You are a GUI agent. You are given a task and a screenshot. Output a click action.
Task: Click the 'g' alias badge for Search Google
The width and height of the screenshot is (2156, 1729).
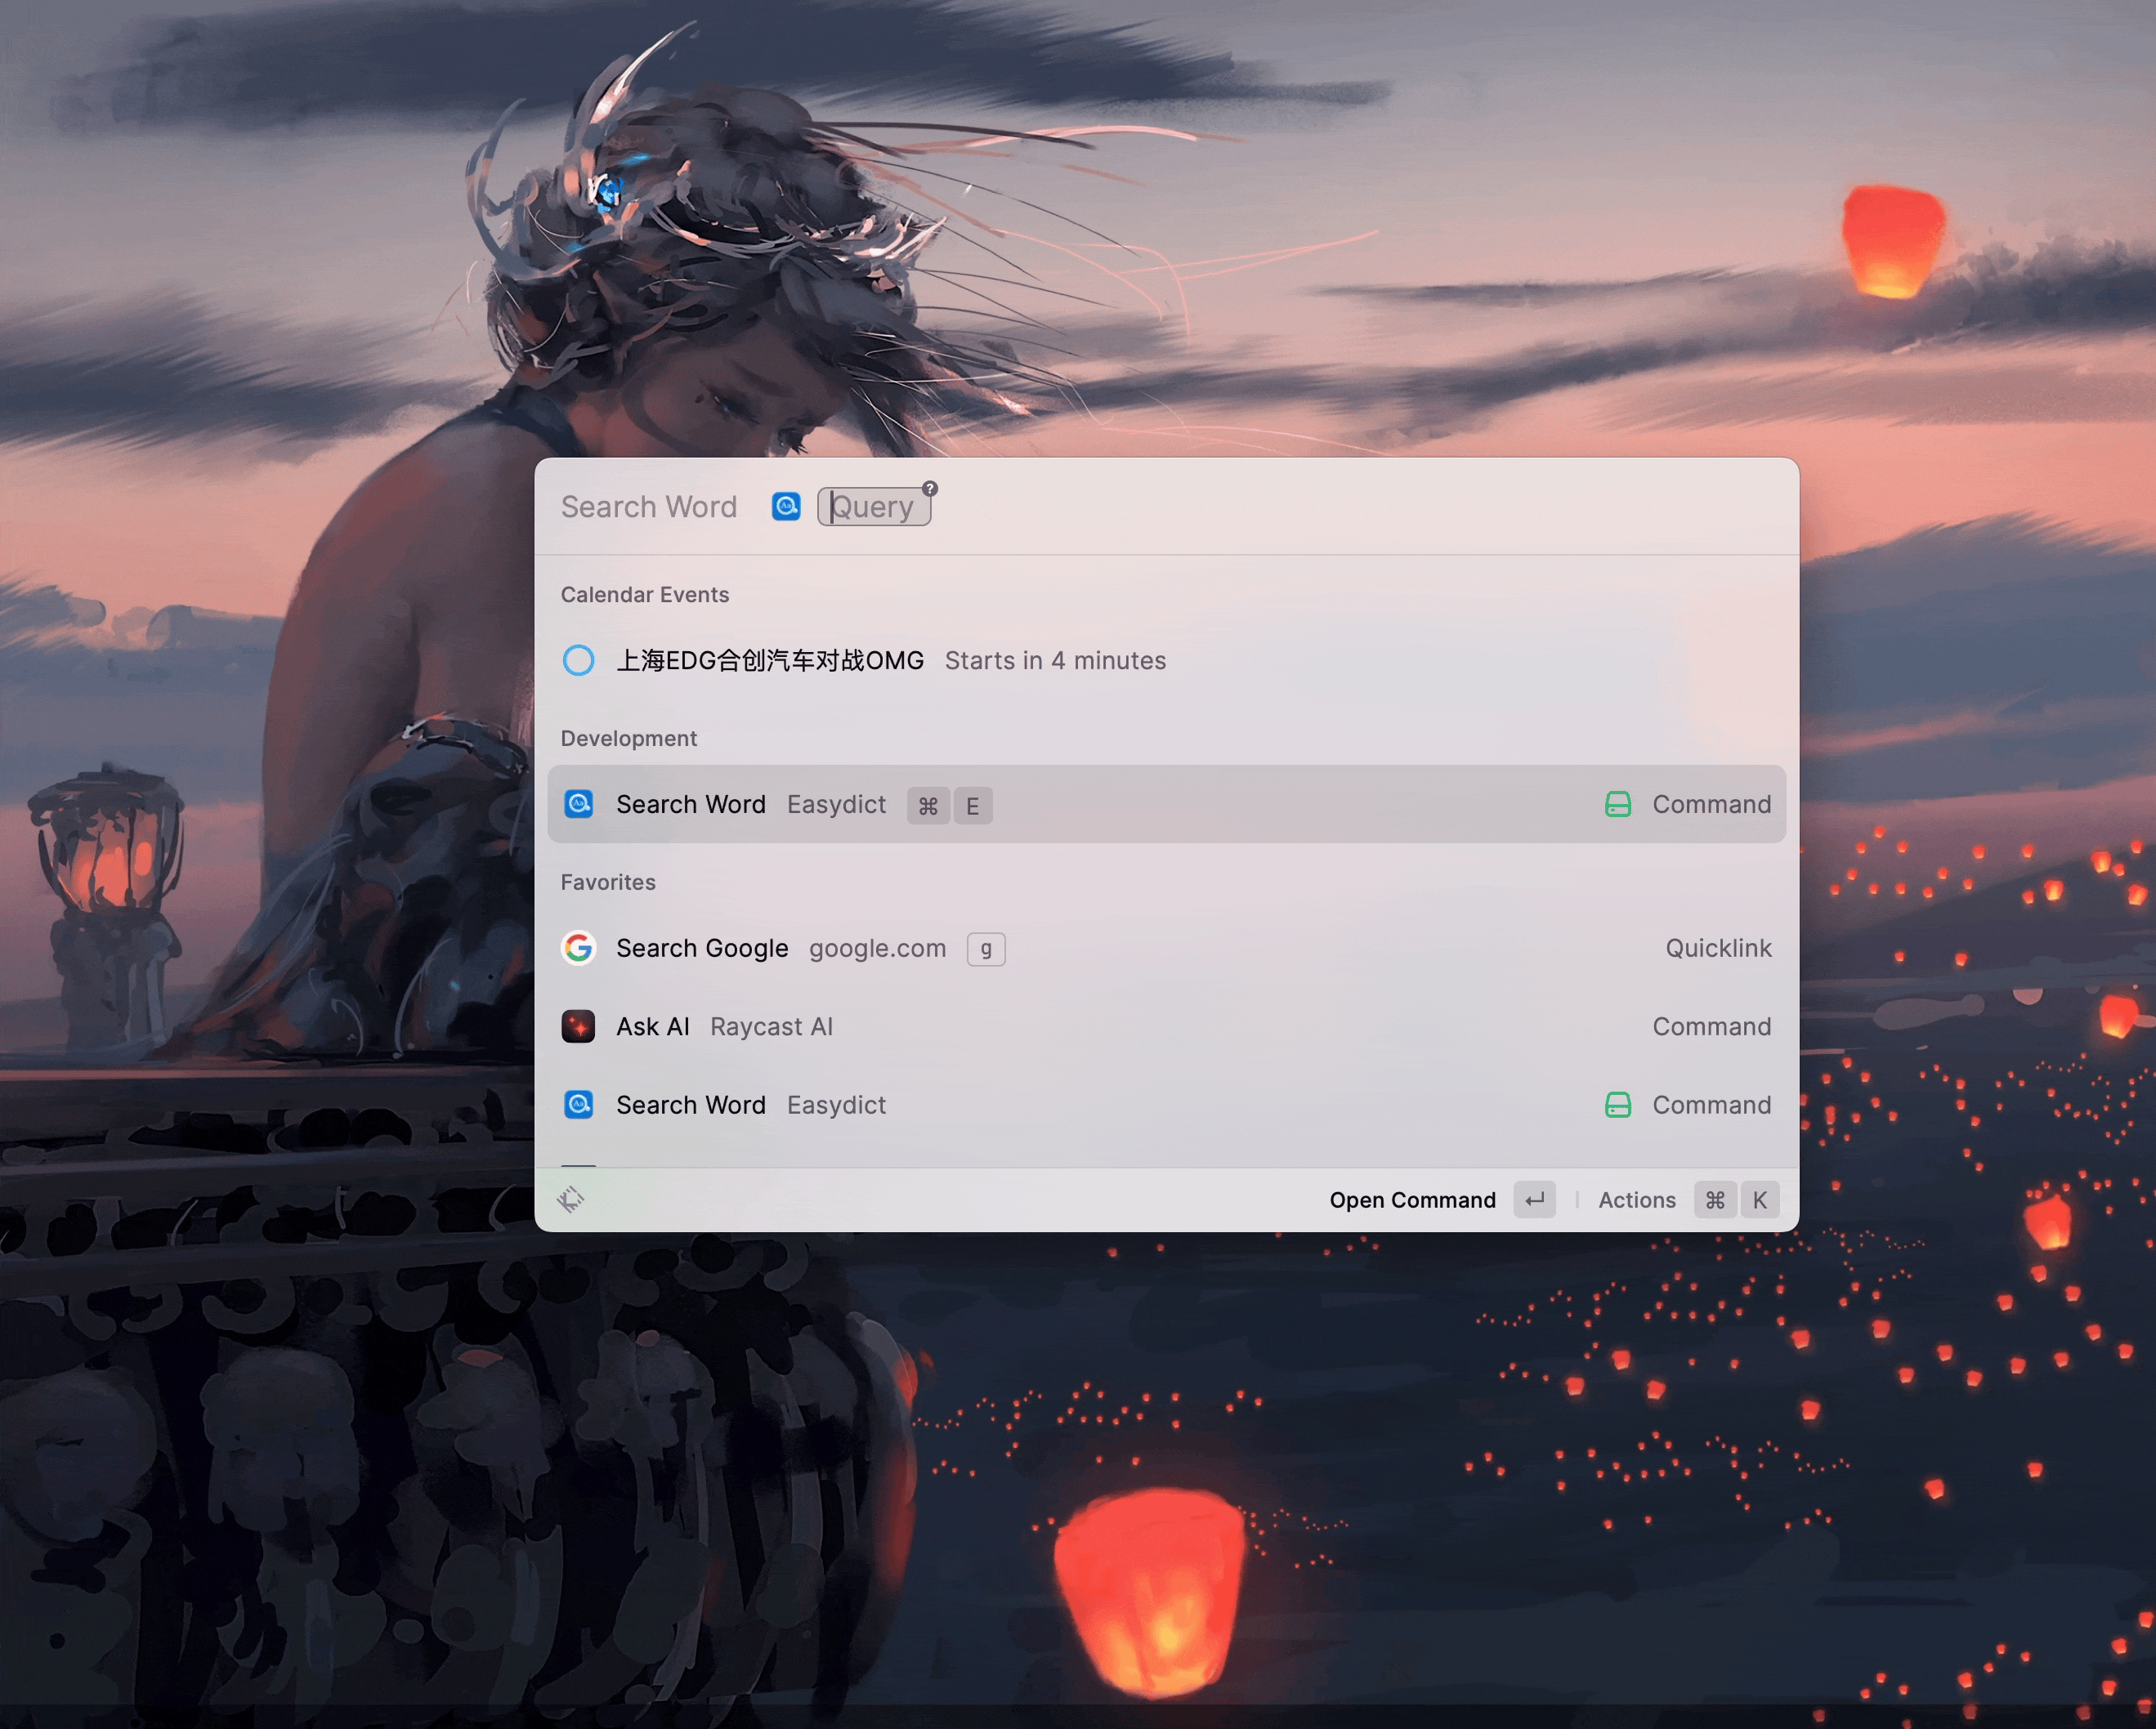986,948
